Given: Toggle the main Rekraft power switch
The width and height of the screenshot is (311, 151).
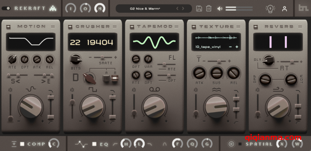Looking at the screenshot, I should [x=6, y=9].
